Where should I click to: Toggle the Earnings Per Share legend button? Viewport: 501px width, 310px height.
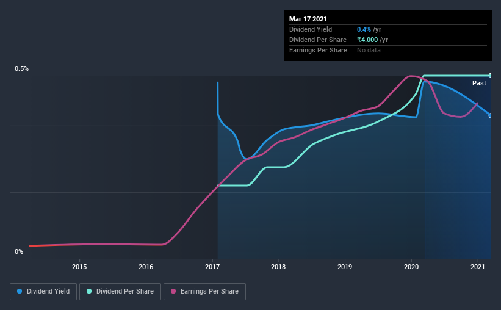[x=204, y=292]
